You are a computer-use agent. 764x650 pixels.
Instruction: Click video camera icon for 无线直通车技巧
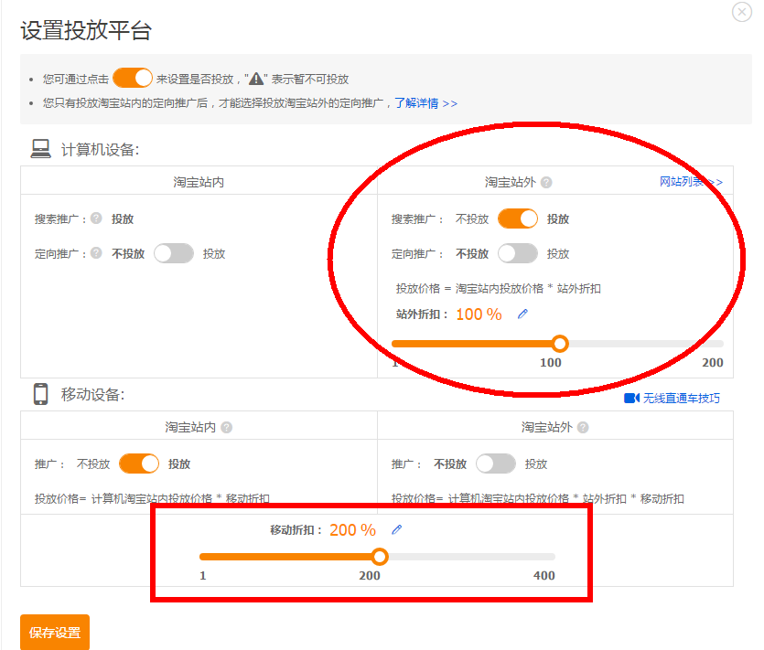pyautogui.click(x=631, y=399)
